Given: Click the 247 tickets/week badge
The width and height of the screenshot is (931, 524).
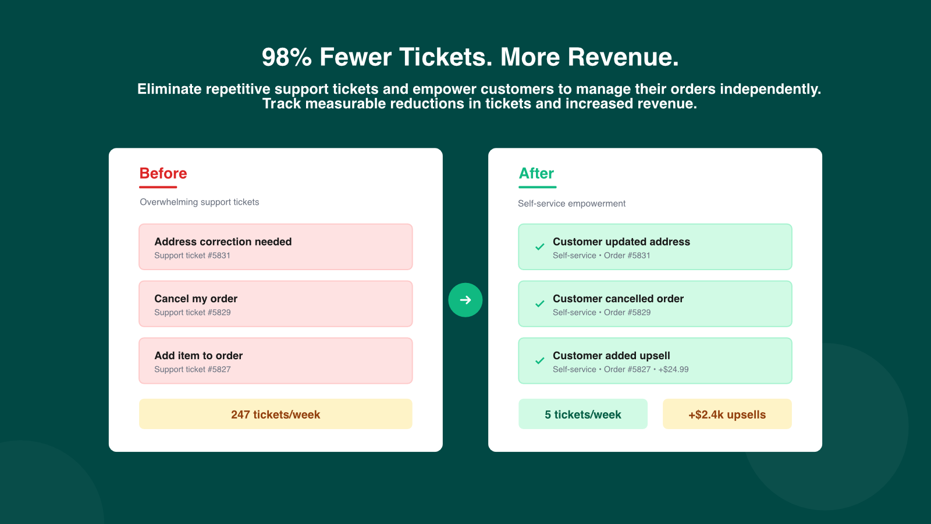Looking at the screenshot, I should [x=275, y=415].
